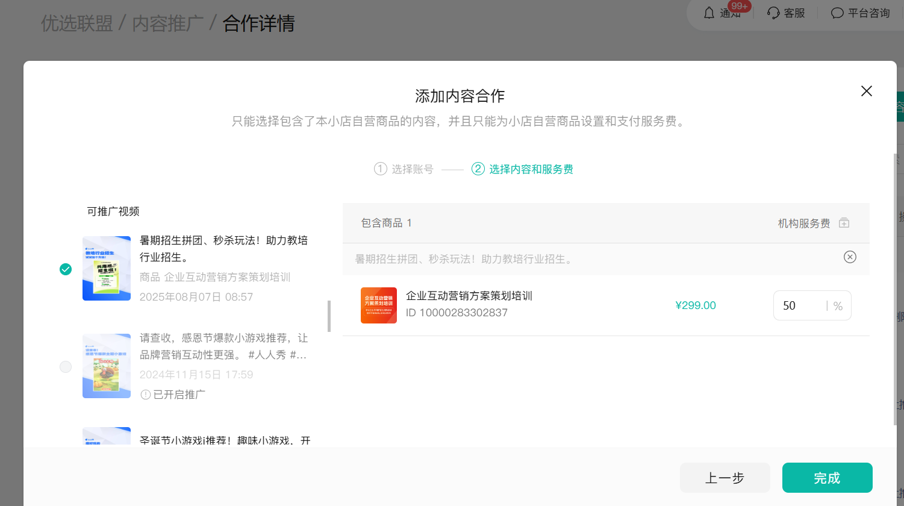The image size is (904, 506).
Task: Click the Thanksgiving mini-game video thumbnail
Action: pos(107,366)
